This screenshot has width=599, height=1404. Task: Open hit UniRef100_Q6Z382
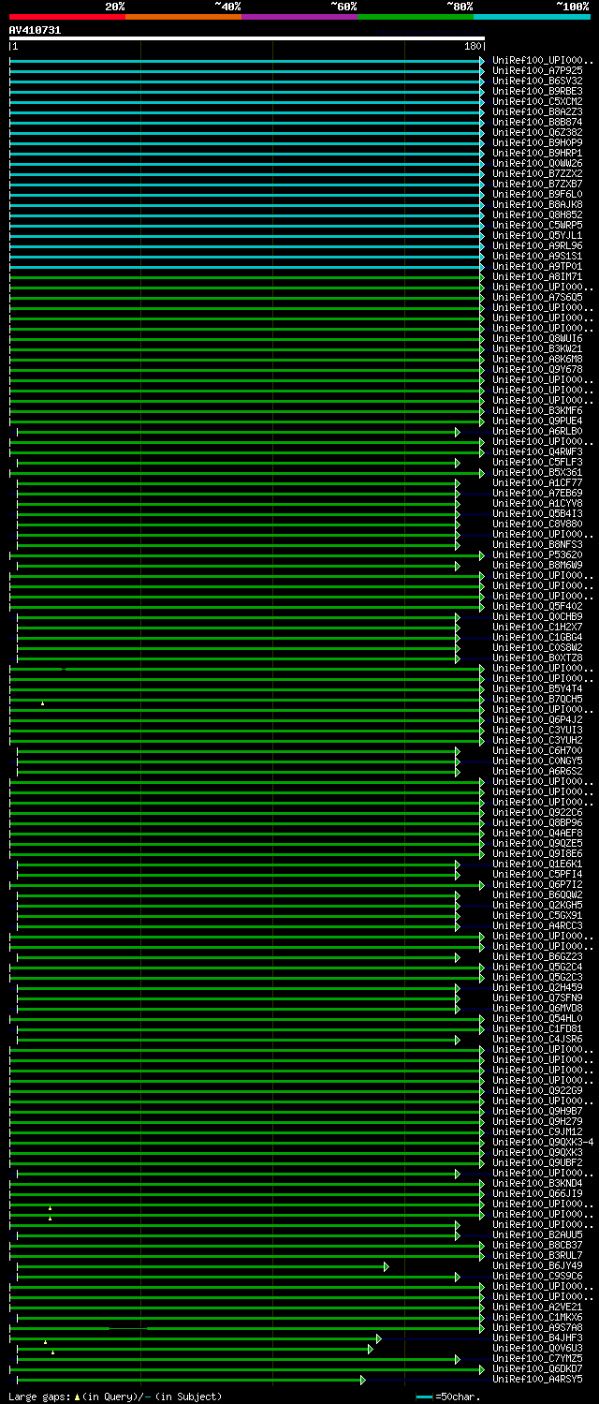click(x=537, y=132)
